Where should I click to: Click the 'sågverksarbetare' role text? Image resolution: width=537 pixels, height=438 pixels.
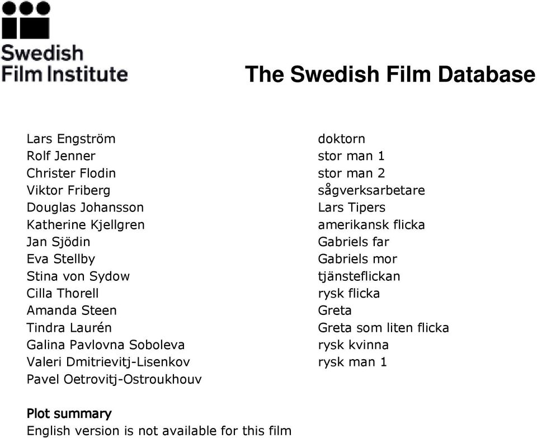click(371, 190)
